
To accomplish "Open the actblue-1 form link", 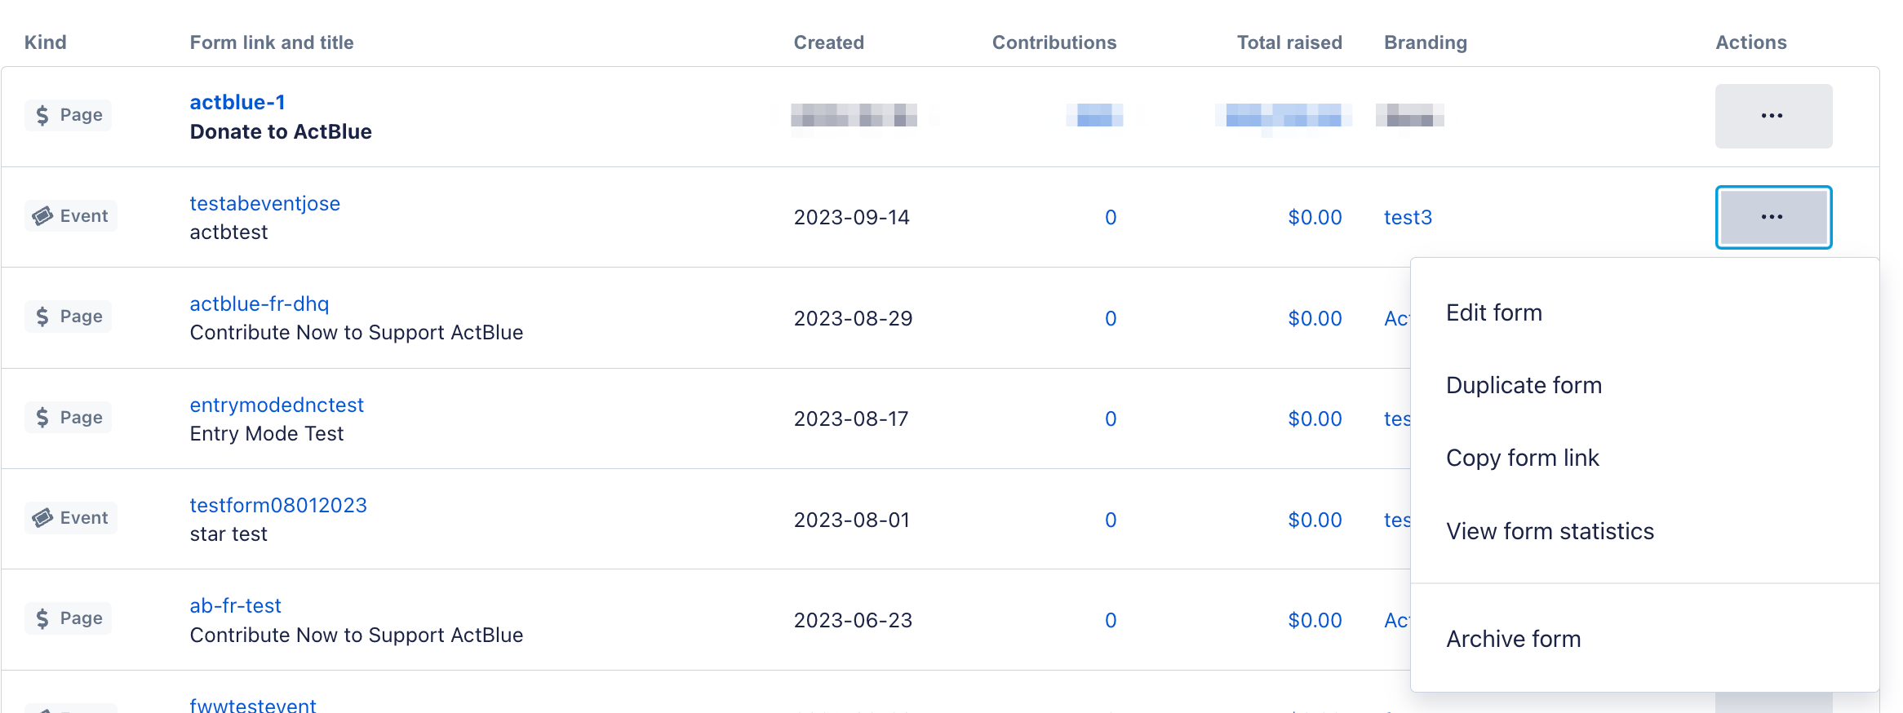I will point(237,103).
